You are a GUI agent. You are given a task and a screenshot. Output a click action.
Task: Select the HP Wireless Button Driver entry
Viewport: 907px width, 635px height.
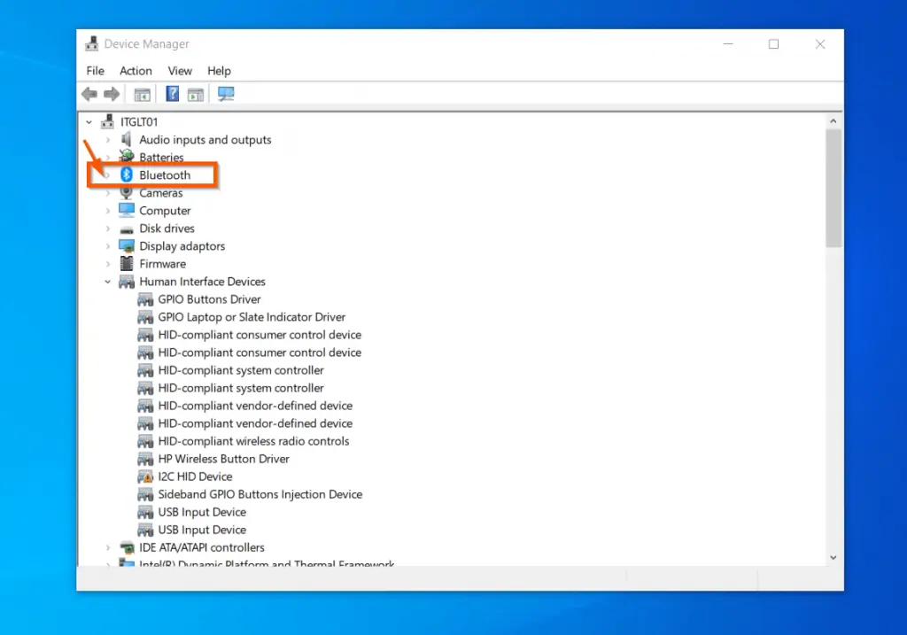[x=224, y=459]
